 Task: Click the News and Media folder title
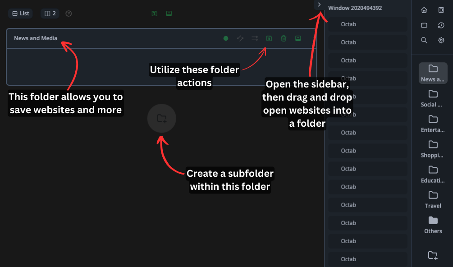pos(36,38)
